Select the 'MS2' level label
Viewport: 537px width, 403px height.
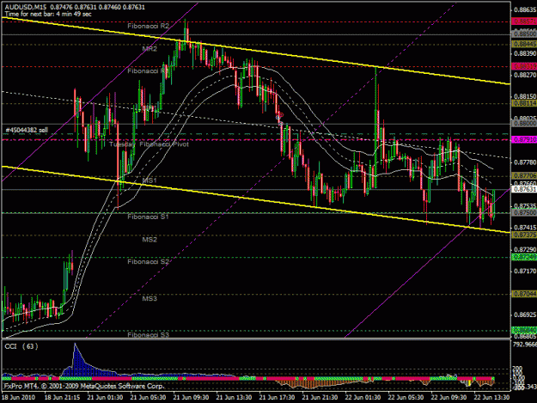150,240
